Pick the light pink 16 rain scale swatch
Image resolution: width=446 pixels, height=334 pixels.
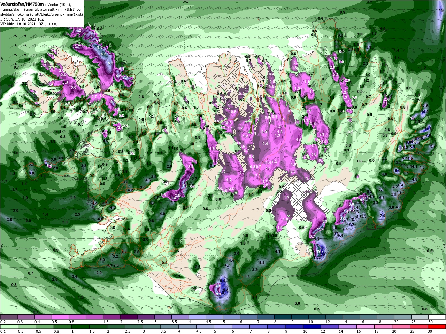[365, 327]
